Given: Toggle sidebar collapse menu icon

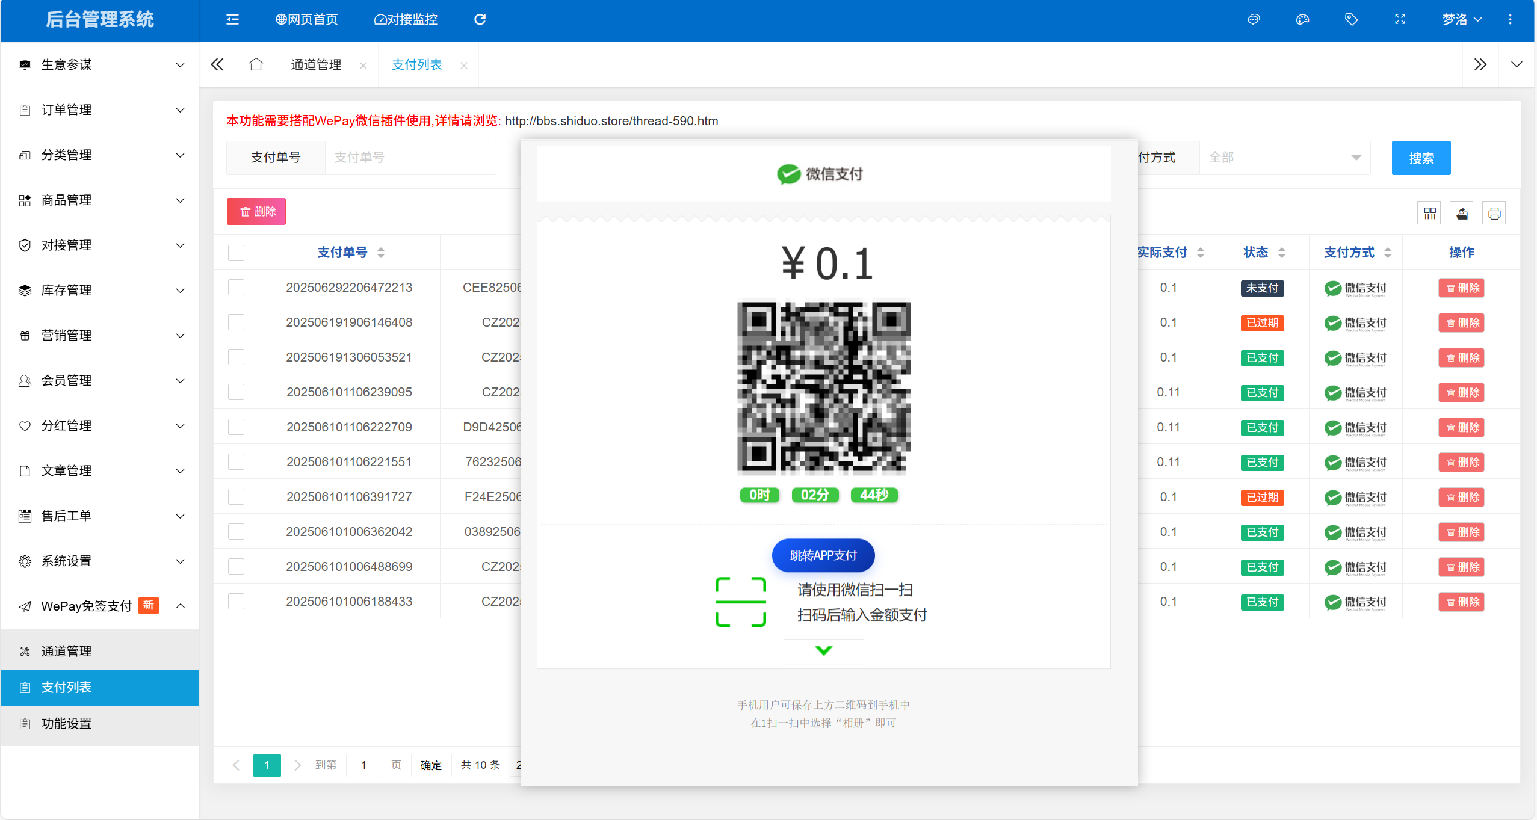Looking at the screenshot, I should pos(232,20).
